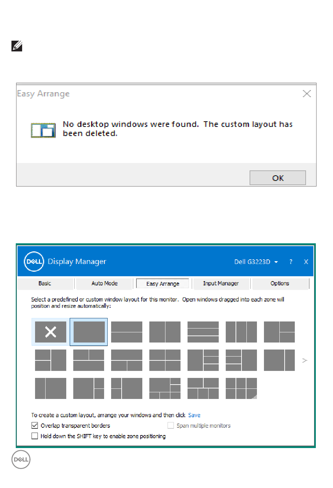This screenshot has height=488, width=333.
Task: Choose the three horizontal rows layout
Action: tap(203, 332)
